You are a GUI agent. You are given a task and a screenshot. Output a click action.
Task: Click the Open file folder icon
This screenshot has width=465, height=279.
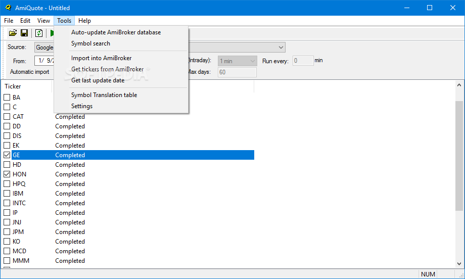[13, 33]
